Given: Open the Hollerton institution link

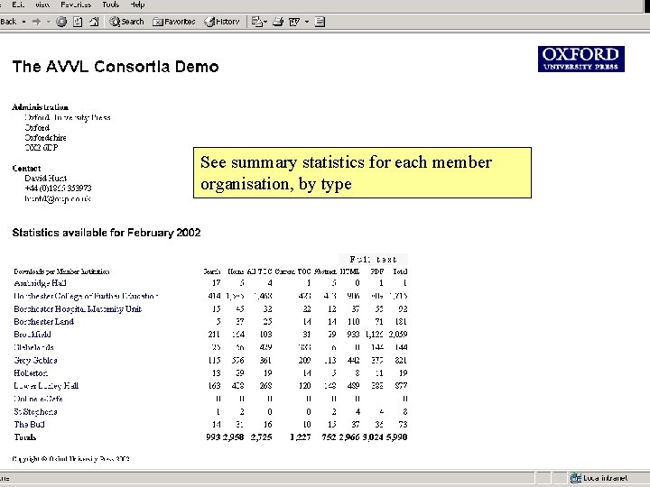Looking at the screenshot, I should pos(31,373).
